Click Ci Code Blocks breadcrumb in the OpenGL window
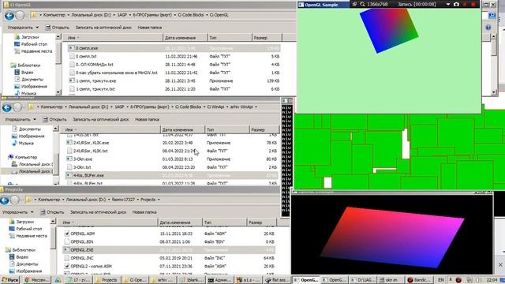This screenshot has height=284, width=505. 191,15
